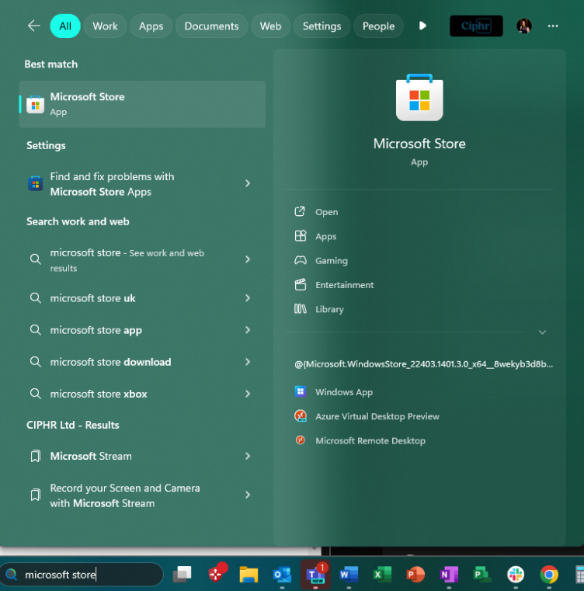The image size is (584, 591).
Task: Expand the Find and fix problems result chevron
Action: [248, 183]
